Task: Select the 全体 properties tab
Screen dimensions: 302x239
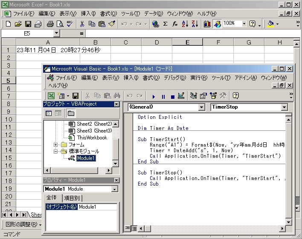Action: click(x=52, y=198)
